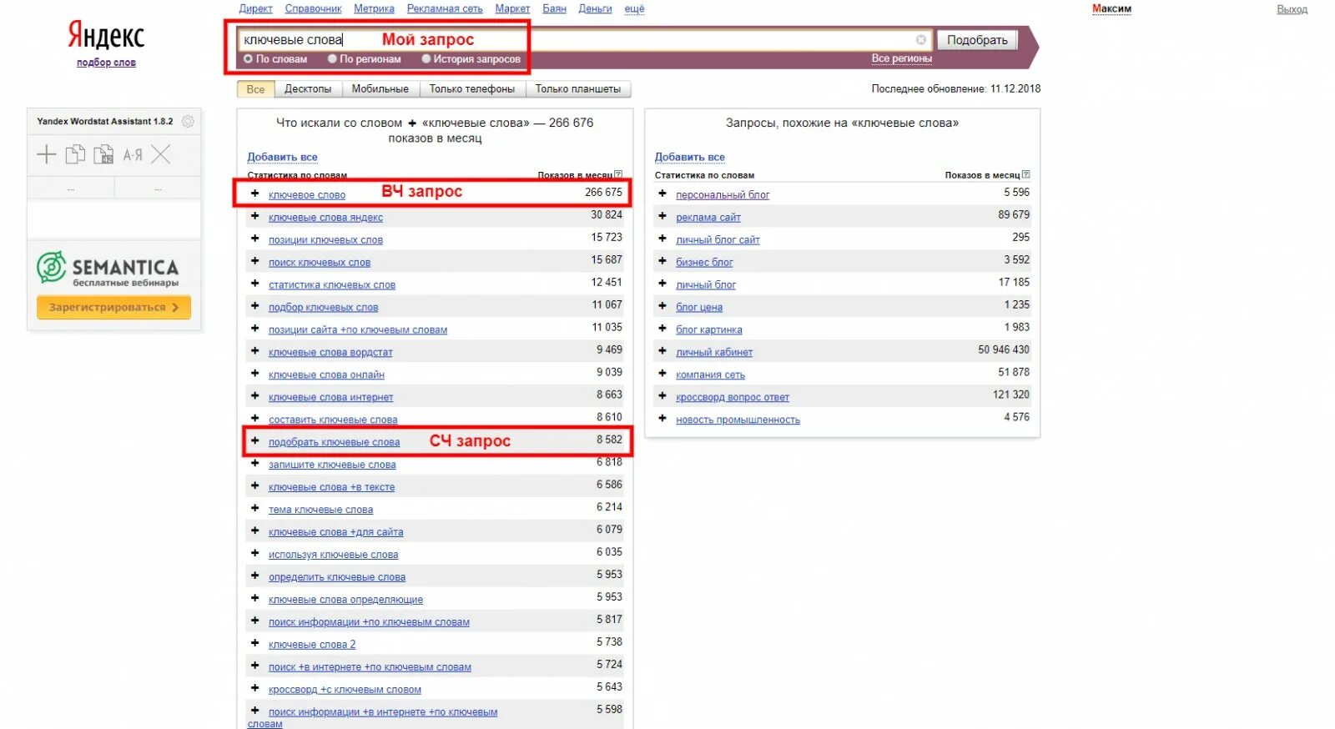This screenshot has width=1335, height=729.
Task: Open the 'Баян' top link
Action: (554, 8)
